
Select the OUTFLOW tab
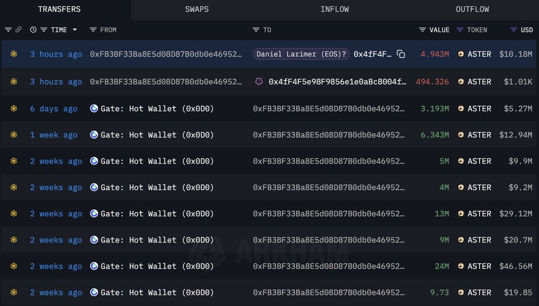(x=472, y=10)
